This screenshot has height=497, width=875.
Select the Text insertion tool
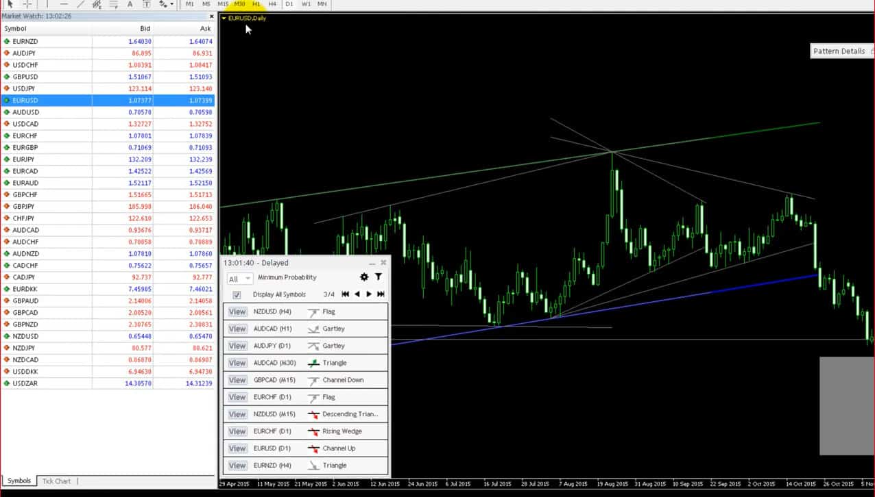(x=130, y=4)
